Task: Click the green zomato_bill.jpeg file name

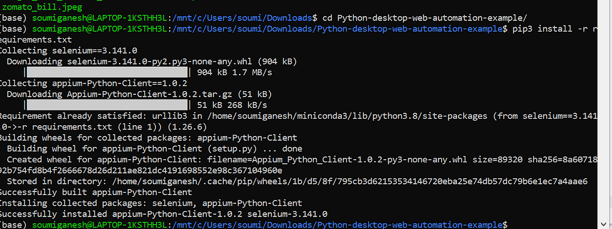Action: [42, 7]
